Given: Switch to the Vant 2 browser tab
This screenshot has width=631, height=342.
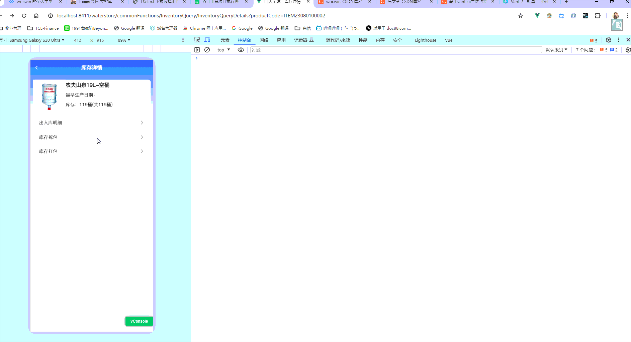Looking at the screenshot, I should 529,2.
